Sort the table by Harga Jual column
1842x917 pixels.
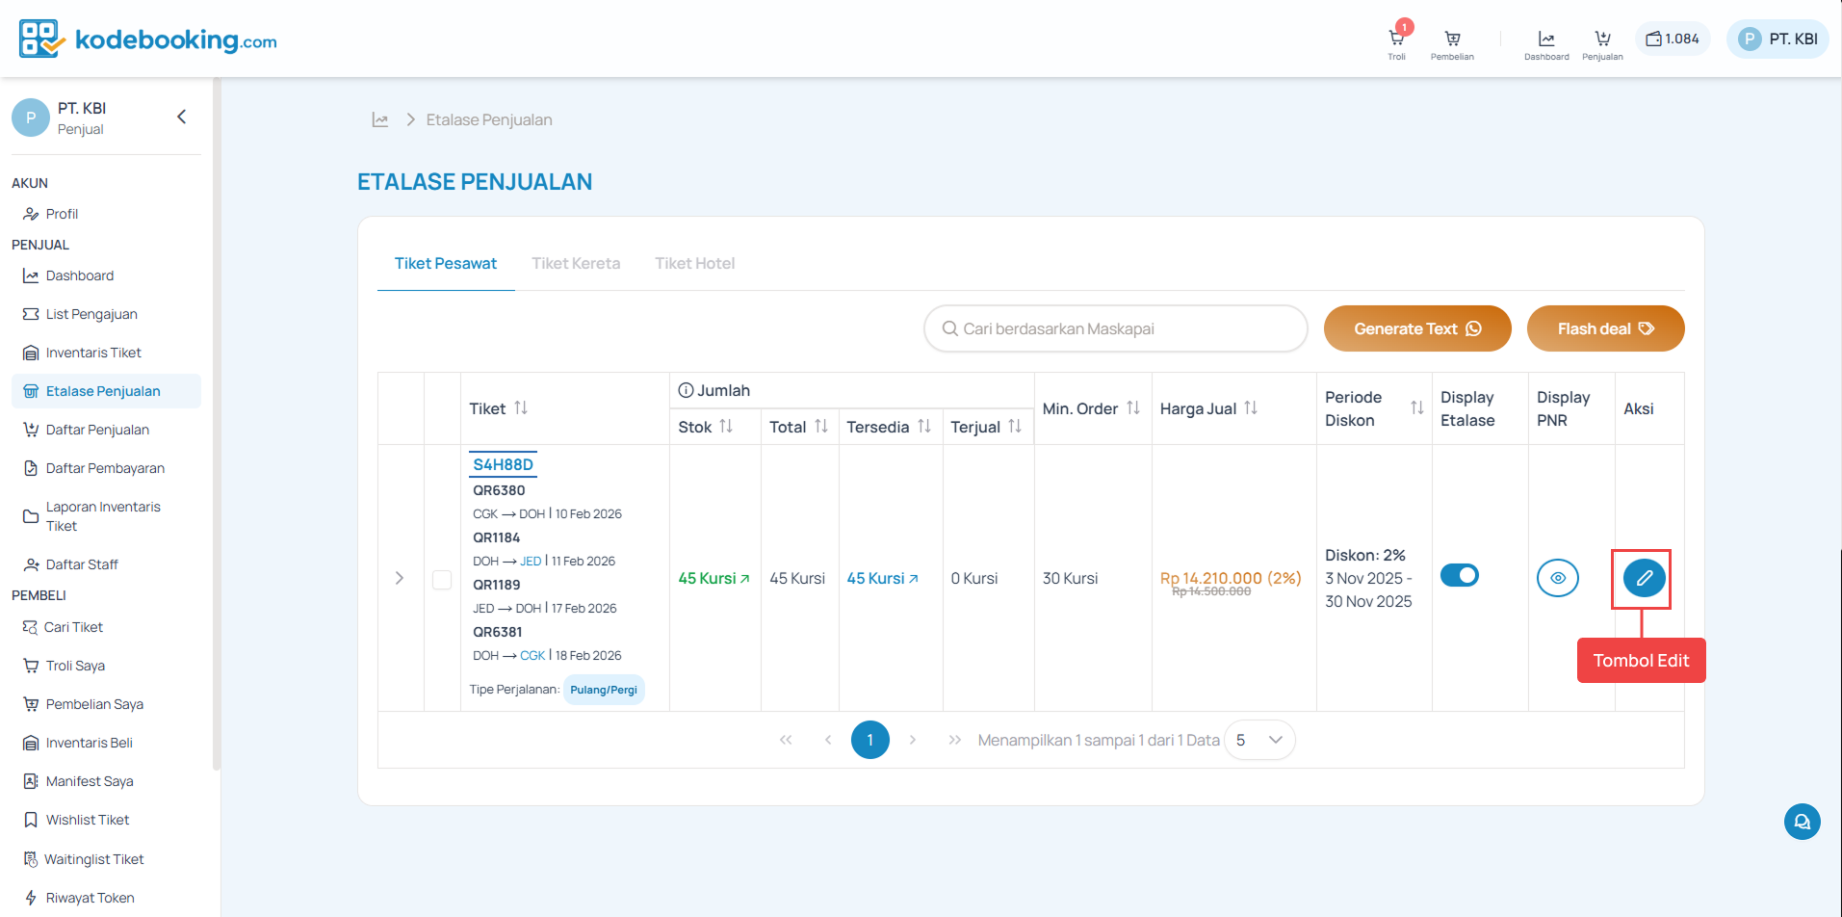(1251, 408)
